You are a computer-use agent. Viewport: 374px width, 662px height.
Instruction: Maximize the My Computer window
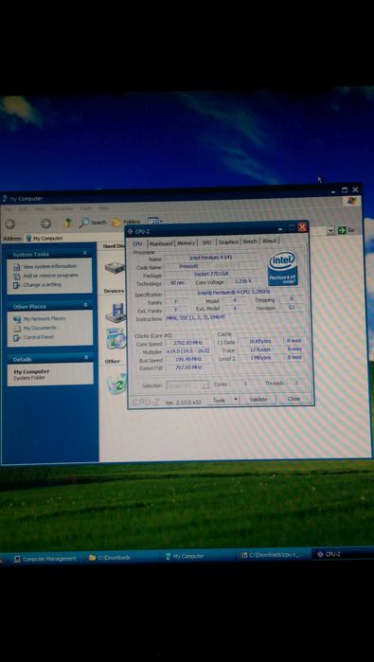click(x=345, y=190)
